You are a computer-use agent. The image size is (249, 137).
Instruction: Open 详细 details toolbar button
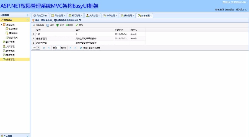pyautogui.click(x=50, y=25)
